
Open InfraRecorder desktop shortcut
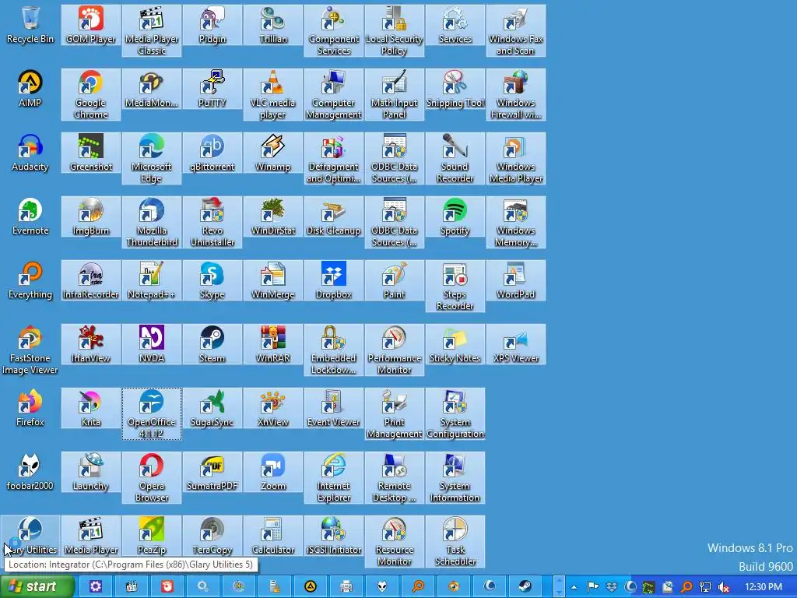[91, 280]
